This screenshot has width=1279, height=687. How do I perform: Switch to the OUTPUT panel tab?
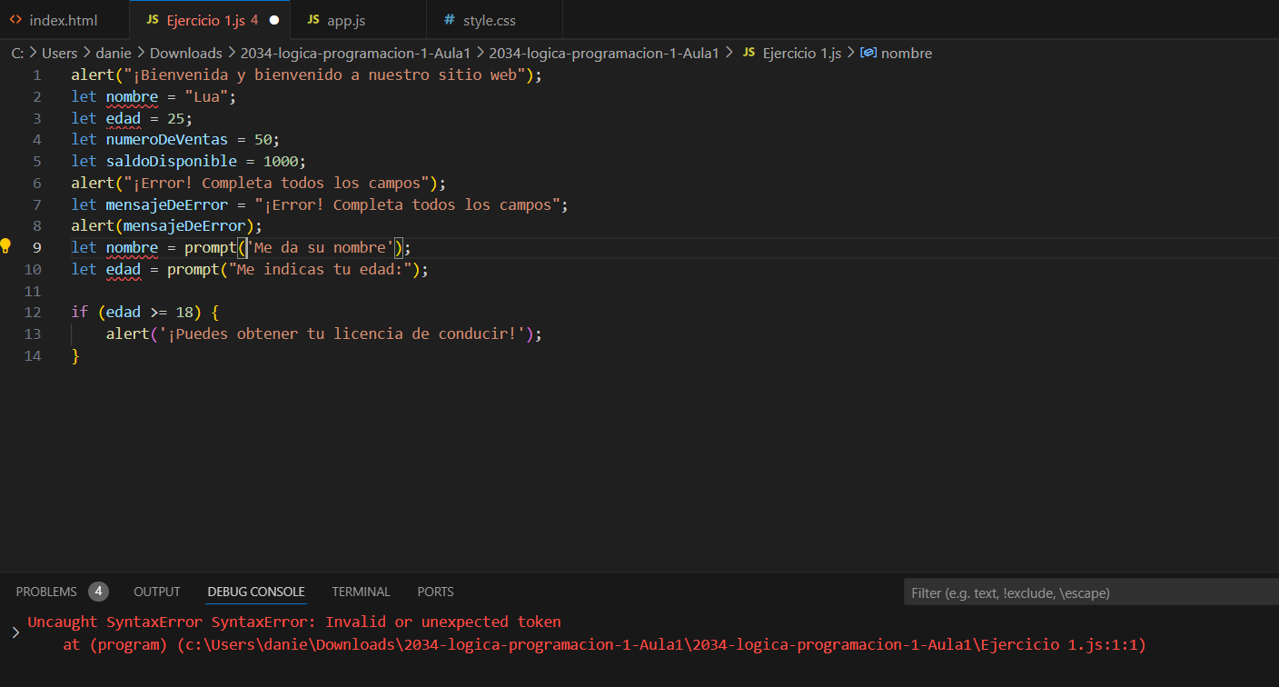tap(157, 592)
